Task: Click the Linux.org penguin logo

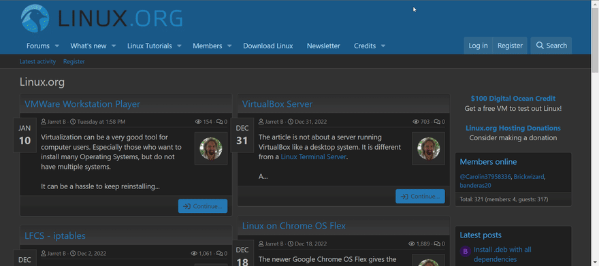Action: point(35,18)
